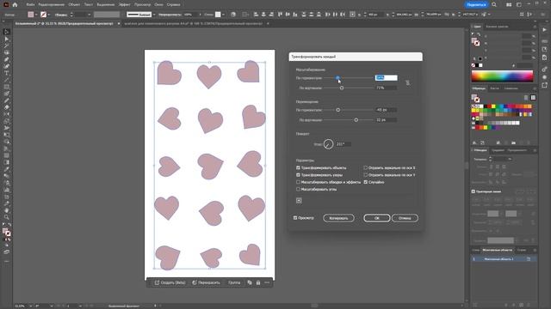This screenshot has width=551, height=309.
Task: Open the search icon in the top right
Action: [494, 4]
